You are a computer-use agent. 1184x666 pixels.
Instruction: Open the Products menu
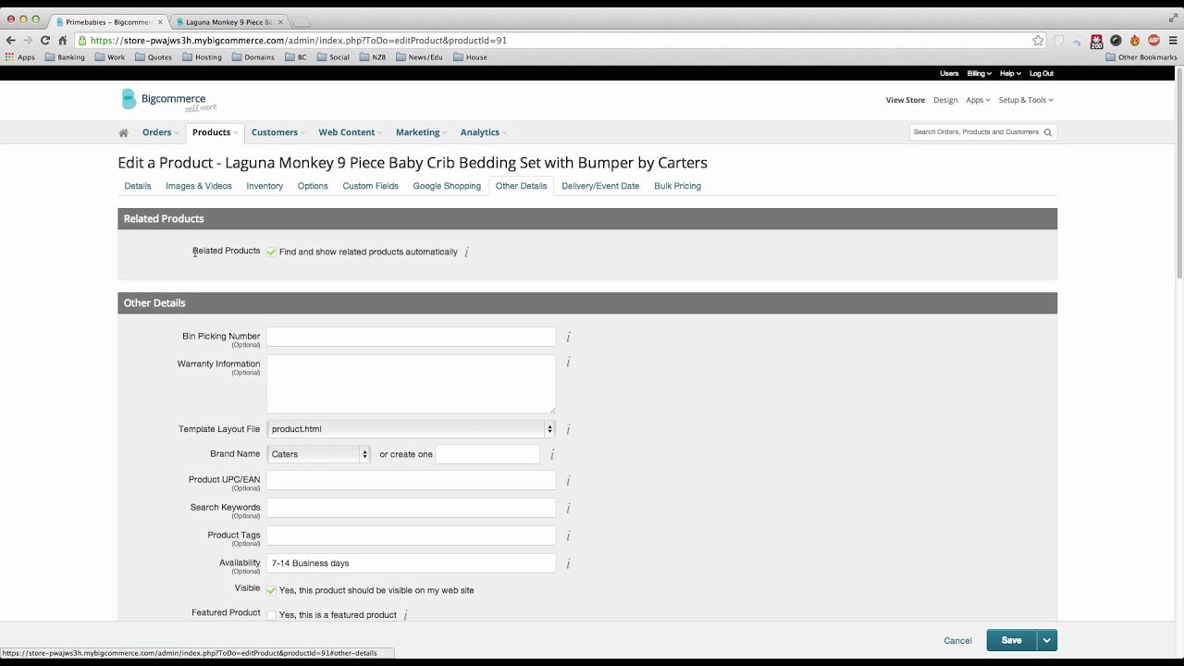tap(214, 132)
